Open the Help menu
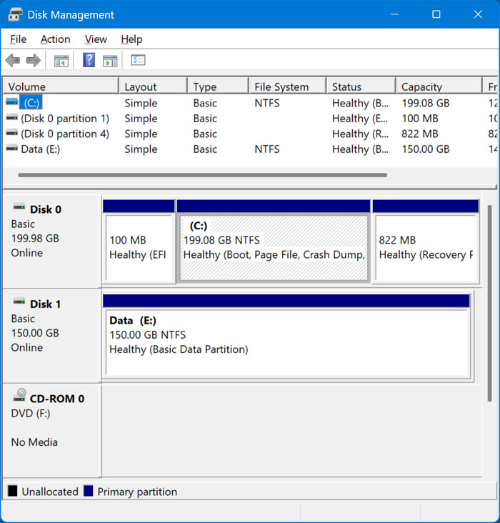Screen dimensions: 500x523 pos(131,39)
